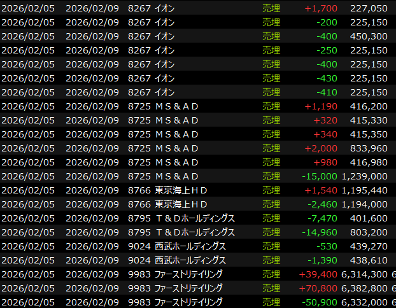Click ファーストリテイリング name in the -50,900 row
The height and width of the screenshot is (308, 396).
click(188, 302)
